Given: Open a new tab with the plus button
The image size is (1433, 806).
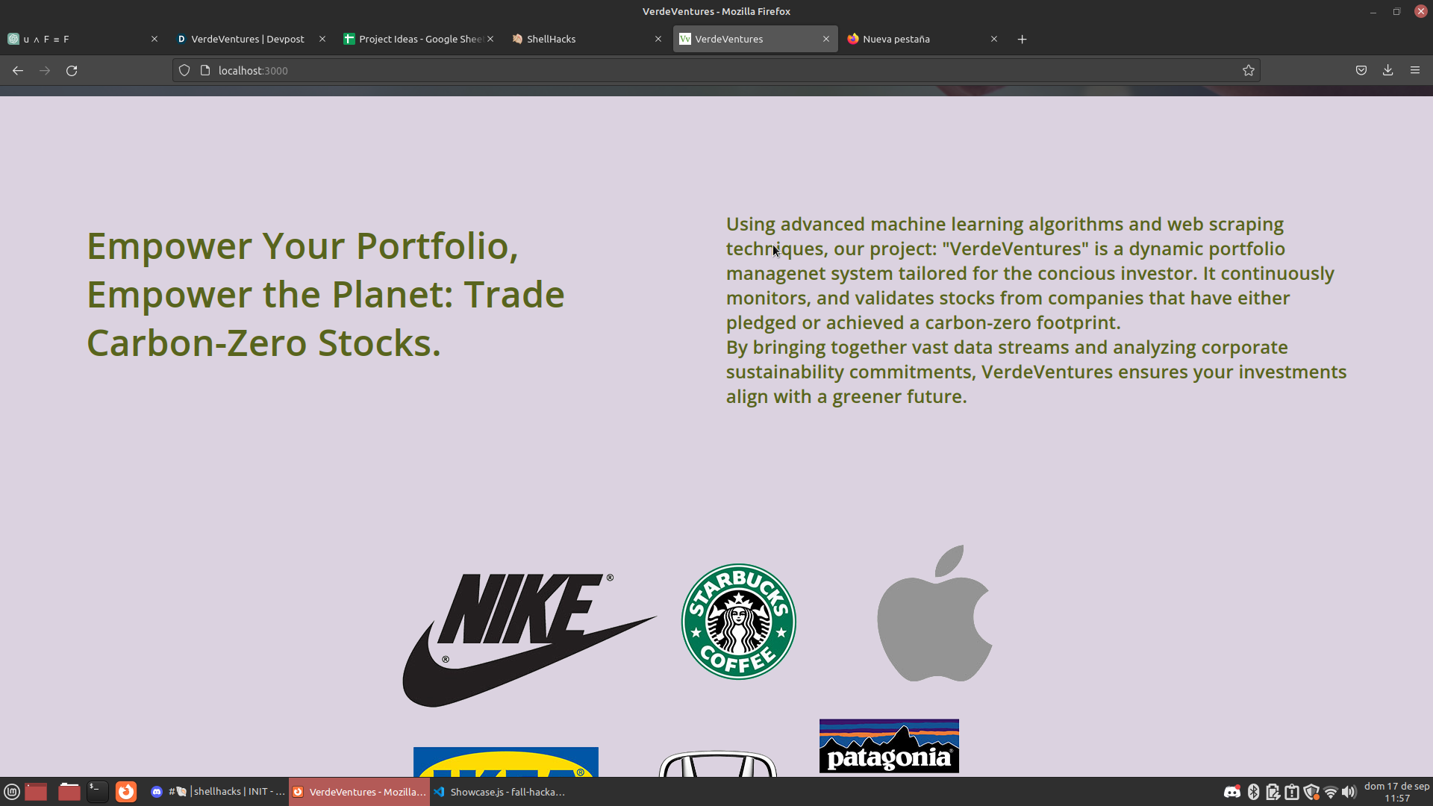Looking at the screenshot, I should 1023,39.
